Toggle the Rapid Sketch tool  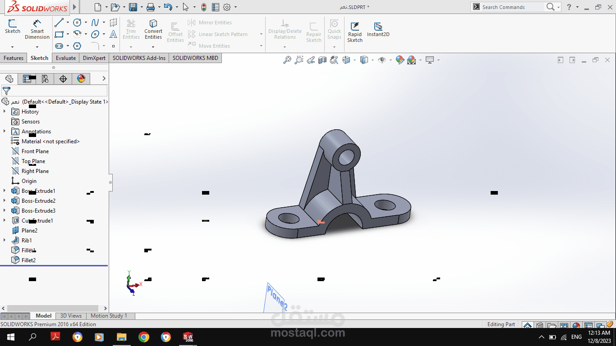click(x=355, y=32)
